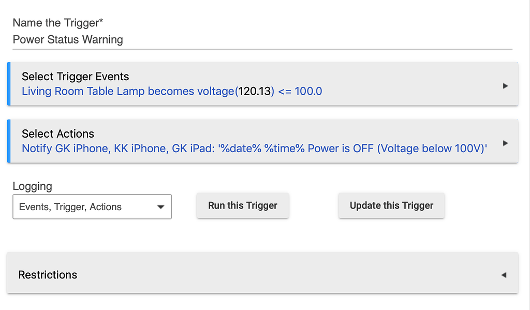Click the 'Restrictions' panel title
The height and width of the screenshot is (310, 530).
tap(48, 275)
